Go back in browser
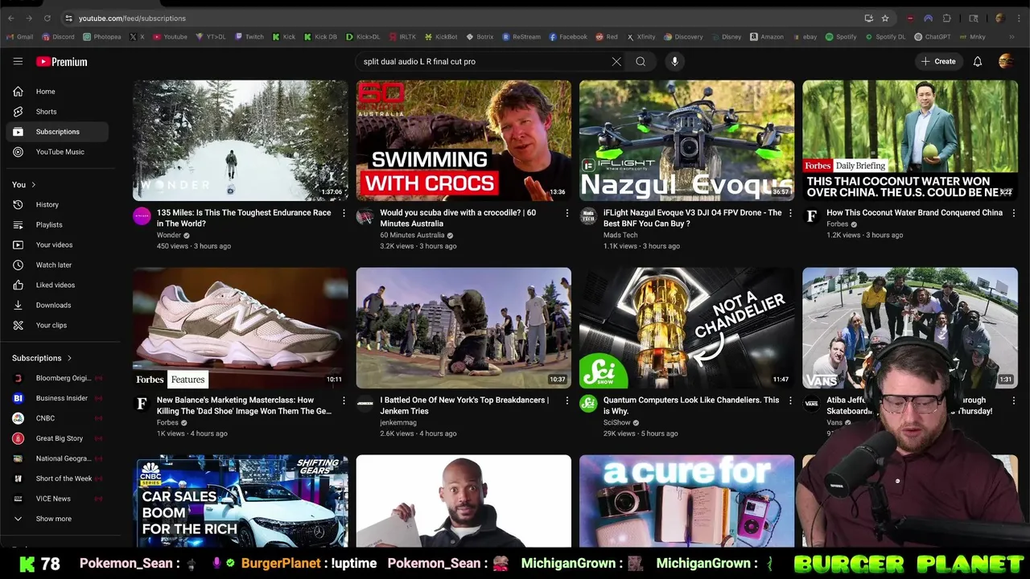1030x579 pixels. click(11, 18)
